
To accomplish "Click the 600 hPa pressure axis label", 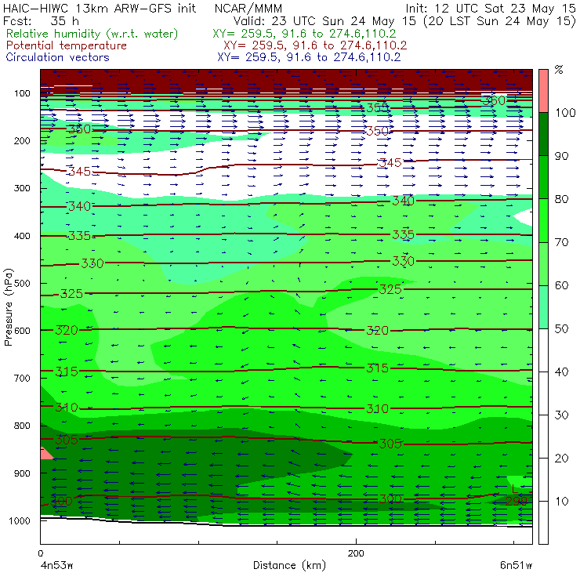I will tap(22, 330).
